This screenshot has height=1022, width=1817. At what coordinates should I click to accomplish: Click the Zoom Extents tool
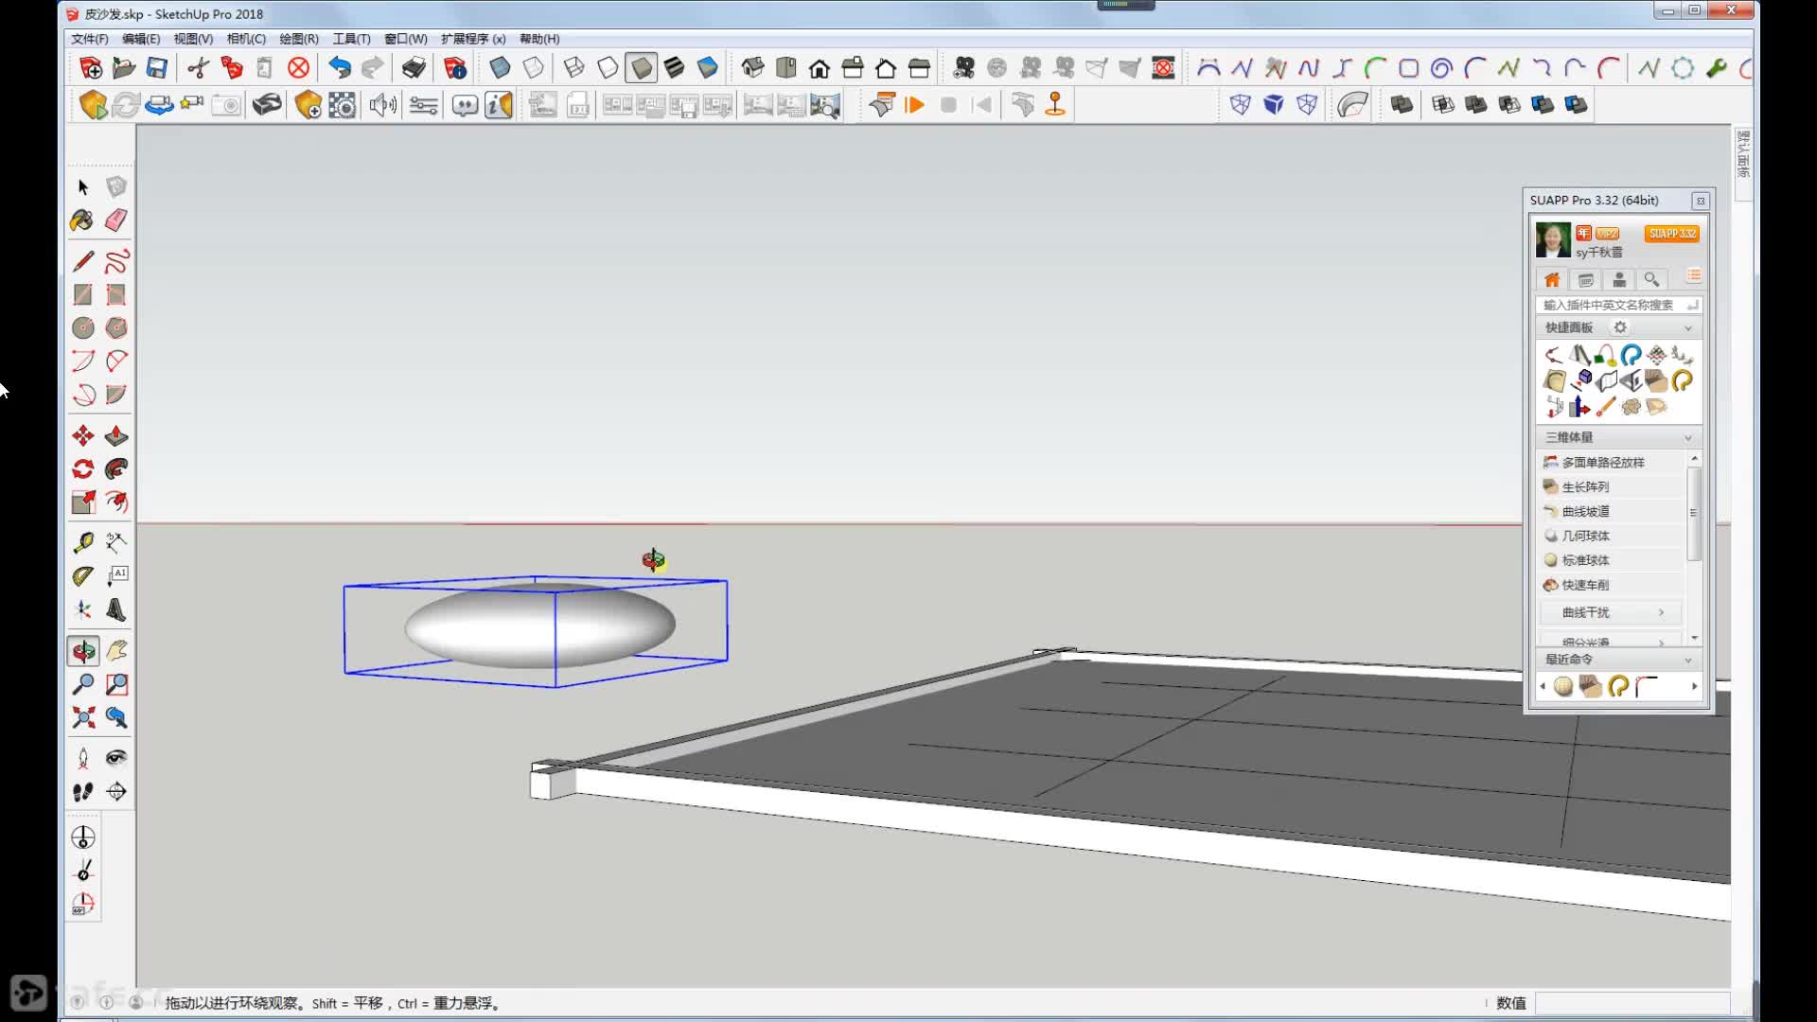pyautogui.click(x=83, y=717)
